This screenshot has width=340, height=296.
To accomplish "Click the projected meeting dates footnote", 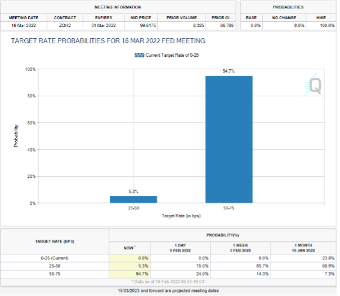I will (x=169, y=290).
